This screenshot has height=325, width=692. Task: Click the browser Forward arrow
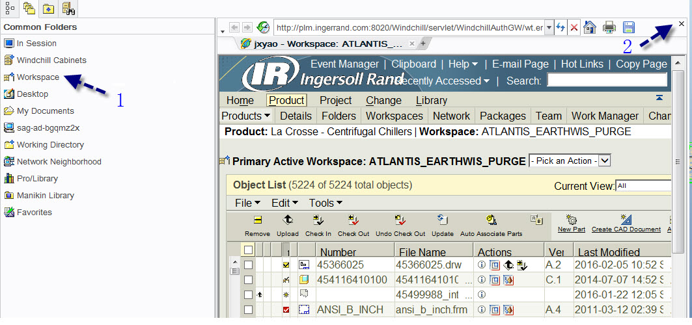click(x=247, y=28)
